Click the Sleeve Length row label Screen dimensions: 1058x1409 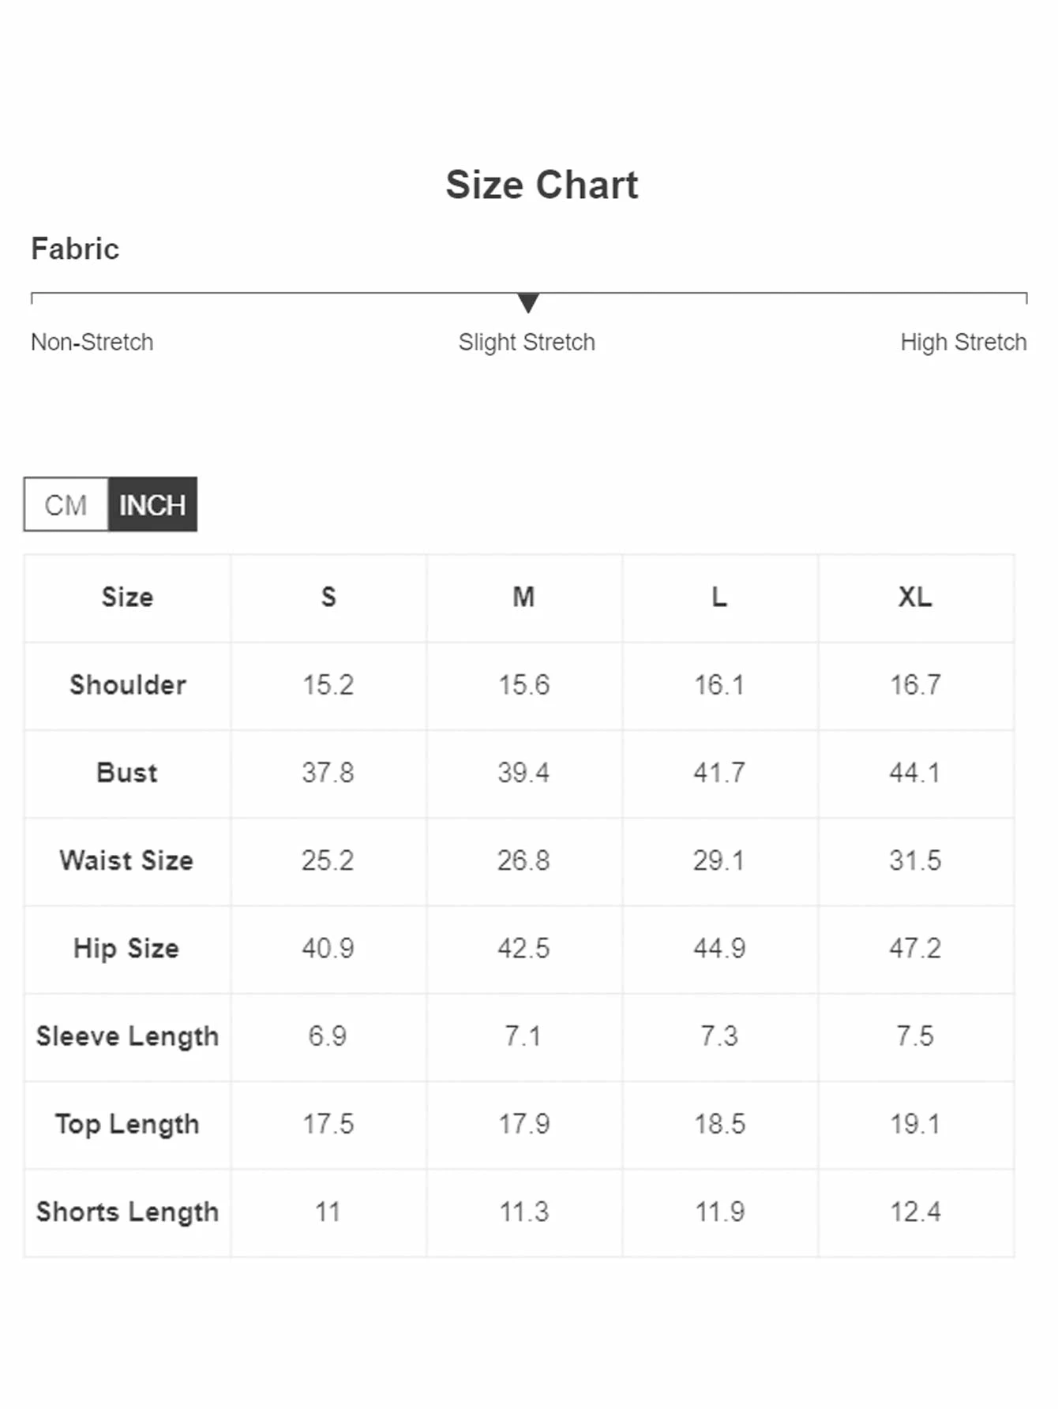pos(127,1036)
